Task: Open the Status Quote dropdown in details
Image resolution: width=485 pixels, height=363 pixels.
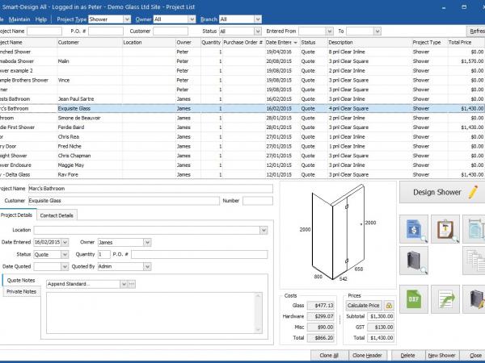Action: click(65, 254)
